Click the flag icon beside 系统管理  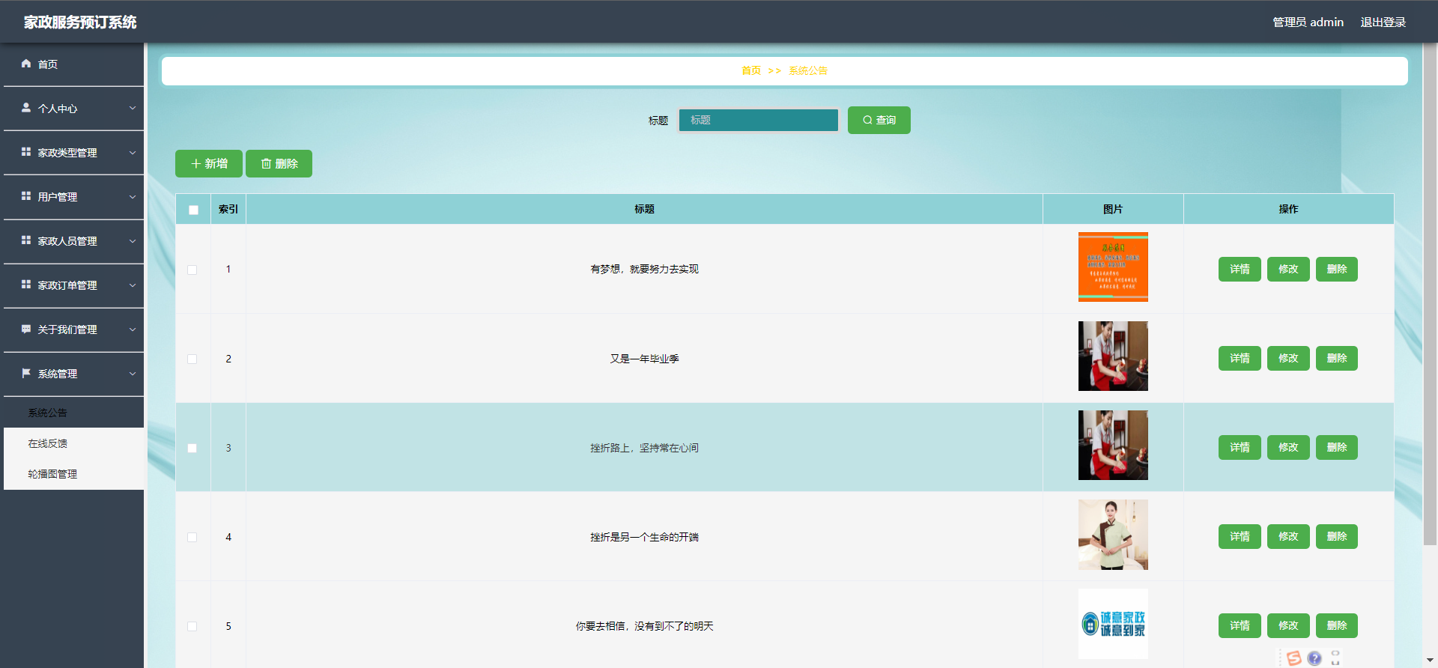(26, 373)
